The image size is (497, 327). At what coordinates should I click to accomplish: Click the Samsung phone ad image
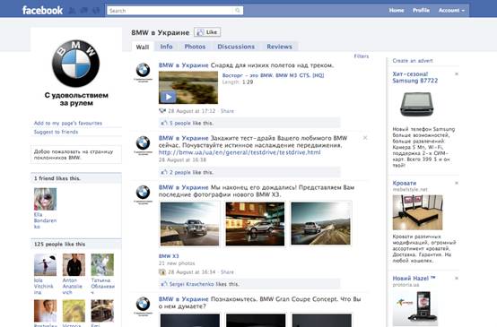[x=416, y=104]
